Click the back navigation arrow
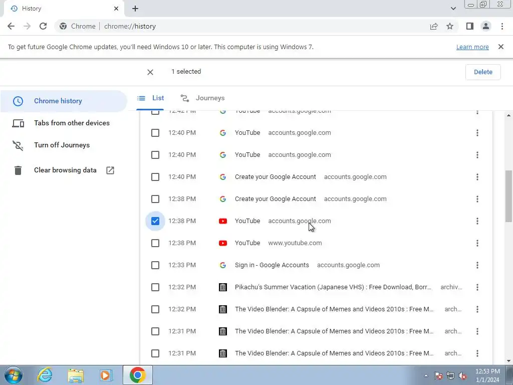Screen dimensions: 513x385 11,26
